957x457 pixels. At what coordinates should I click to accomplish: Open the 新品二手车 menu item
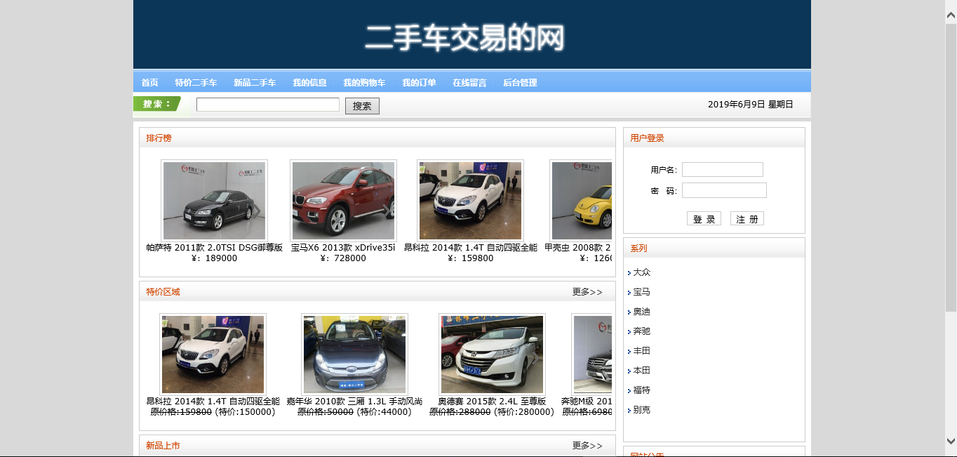pyautogui.click(x=255, y=83)
